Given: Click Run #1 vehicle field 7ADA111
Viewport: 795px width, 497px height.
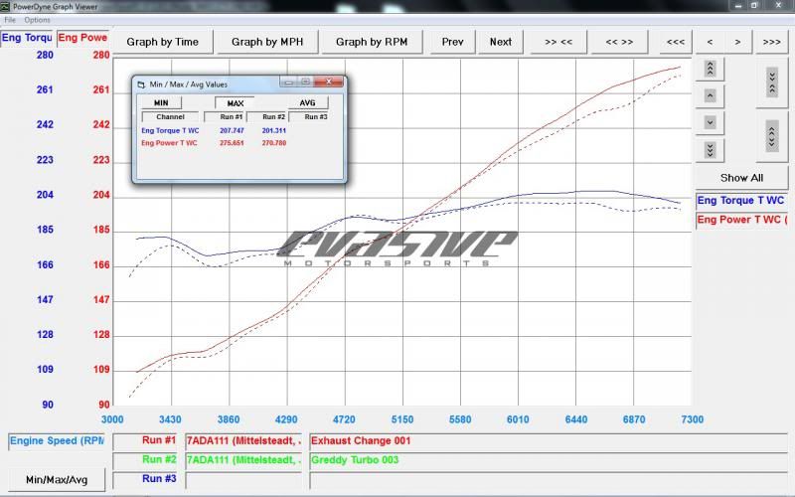Looking at the screenshot, I should click(x=243, y=441).
